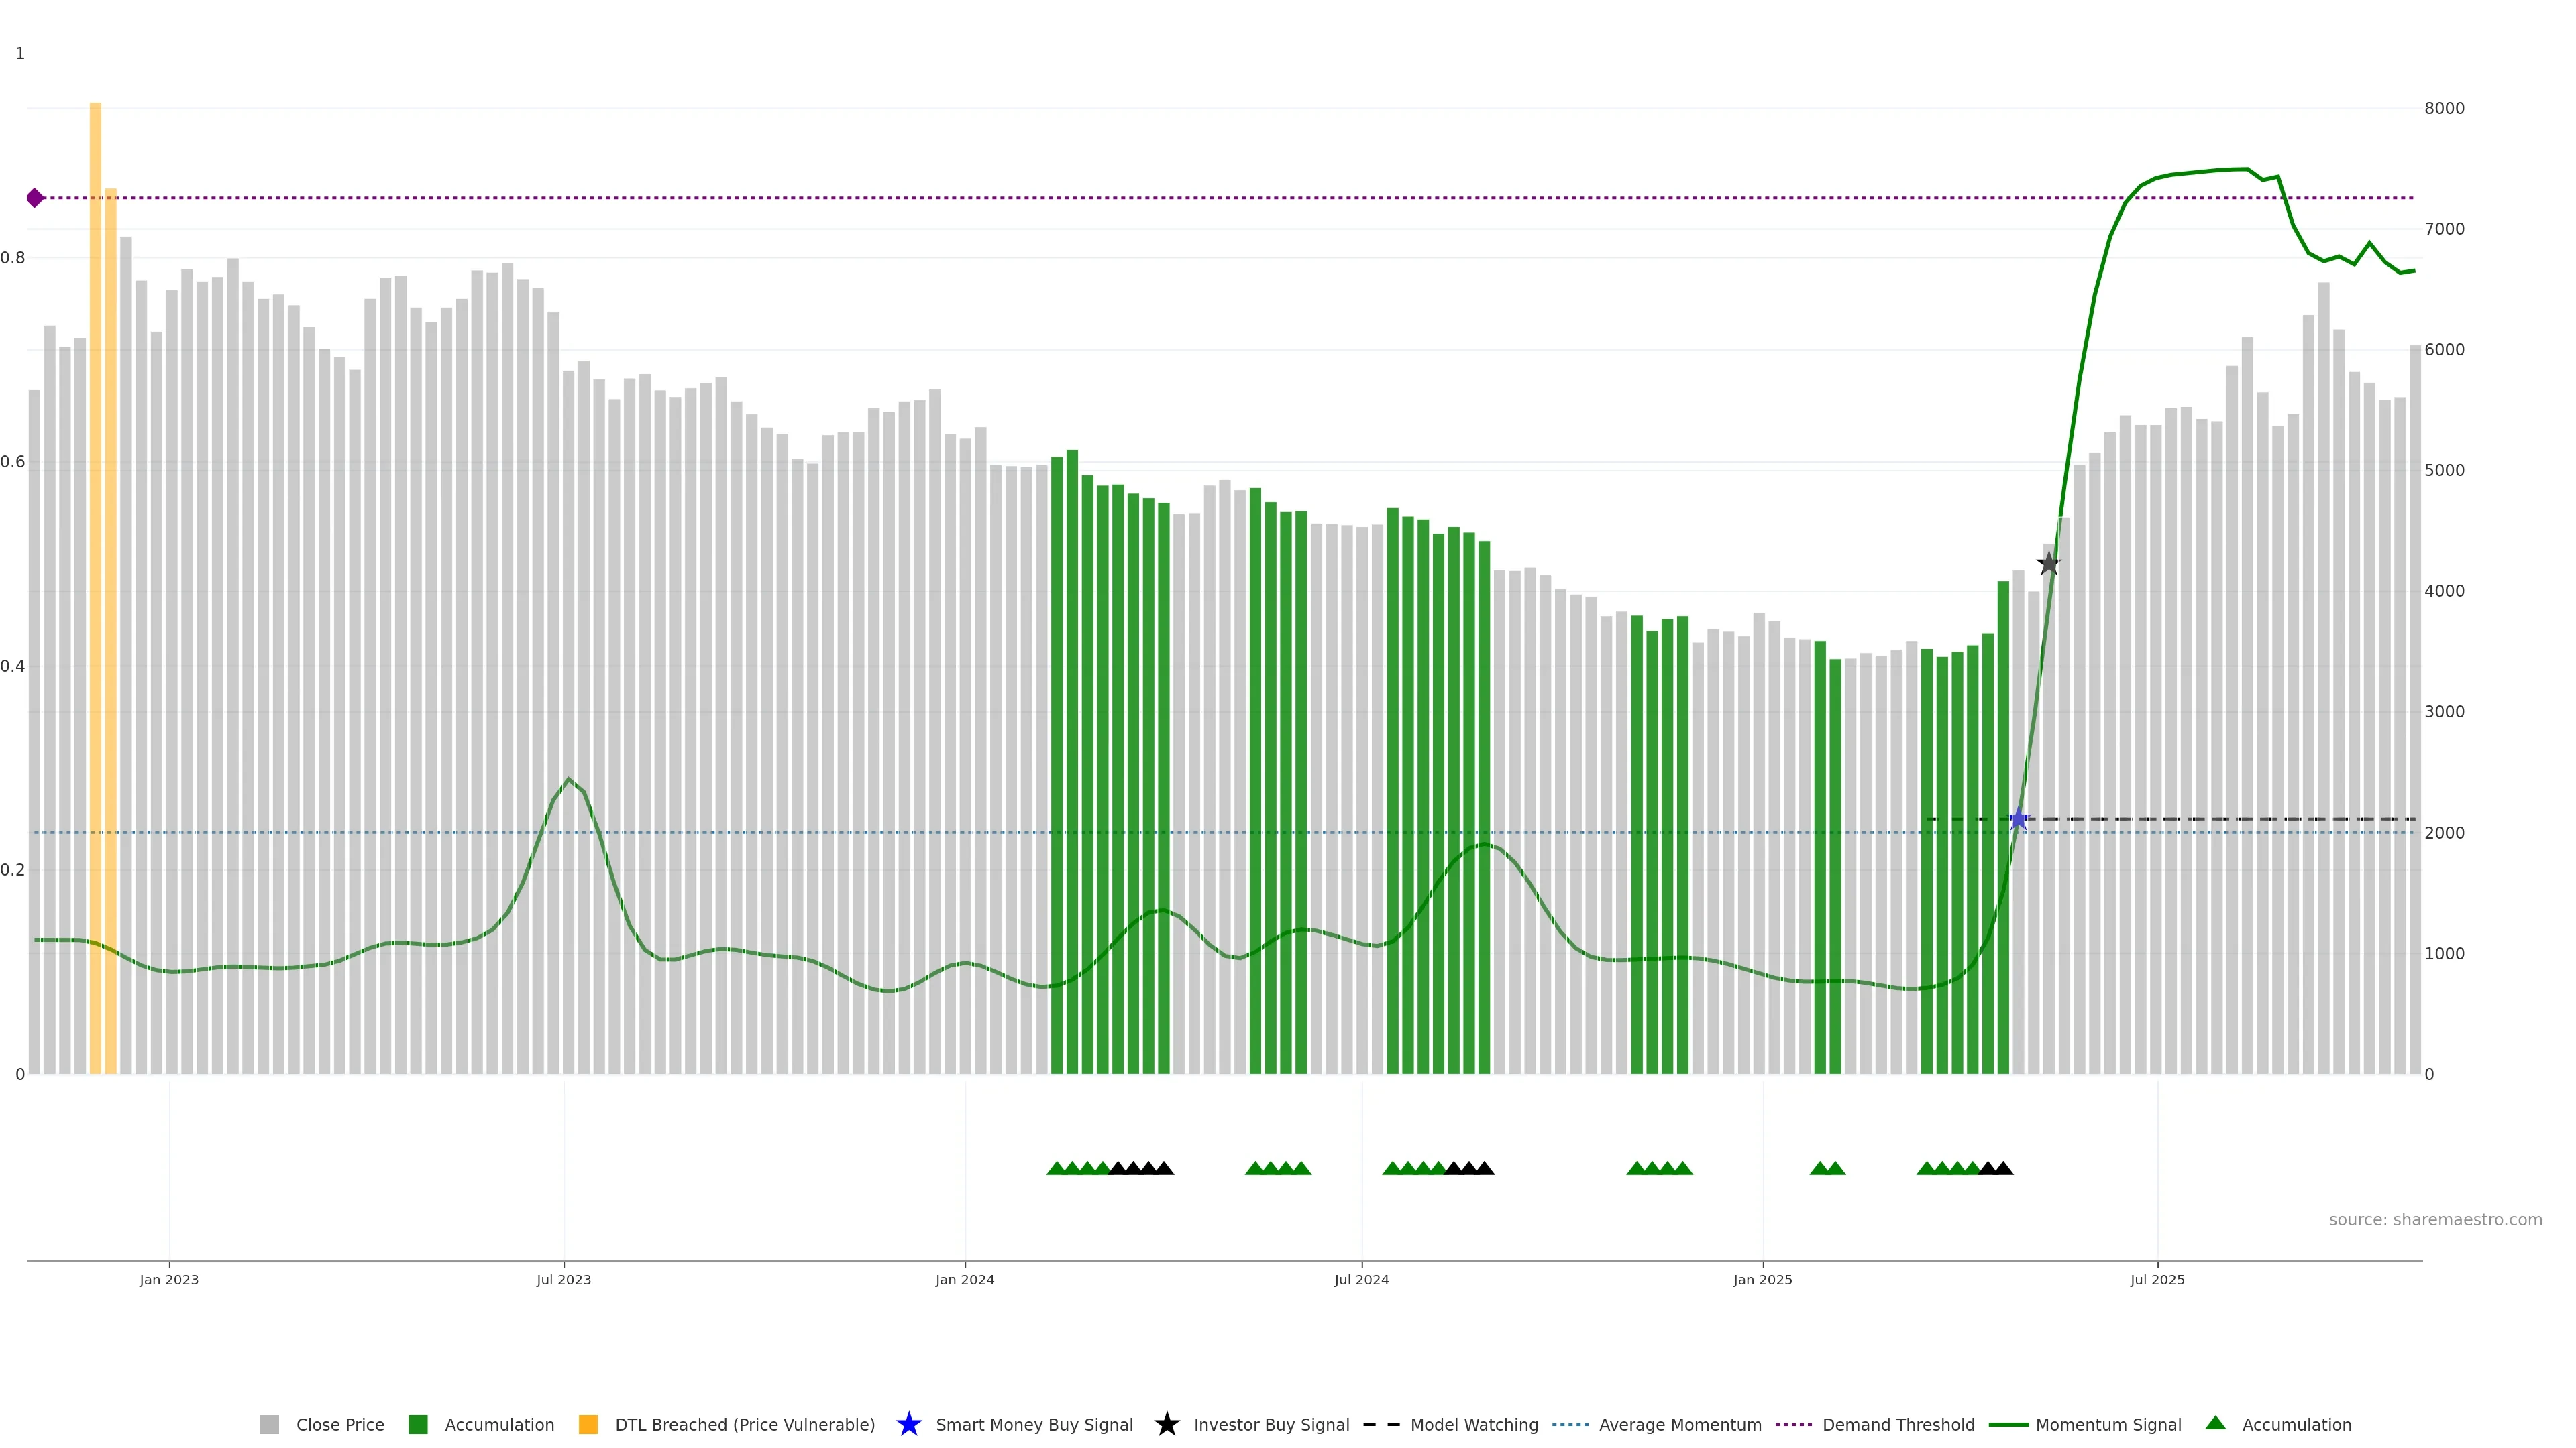
Task: Click the purple diamond Demand Threshold marker
Action: pos(35,198)
